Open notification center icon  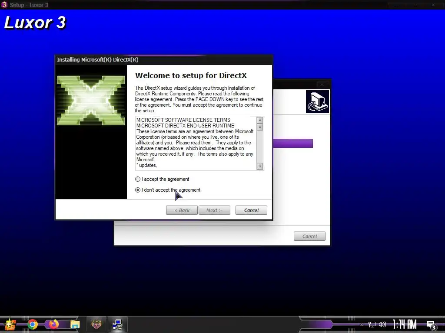click(x=432, y=325)
